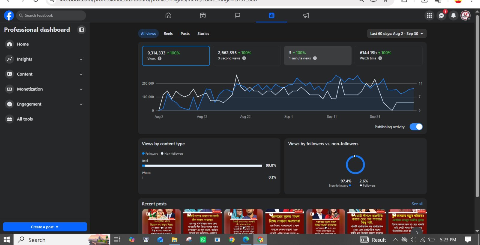Open the Windows Start menu
480x245 pixels.
[x=7, y=240]
